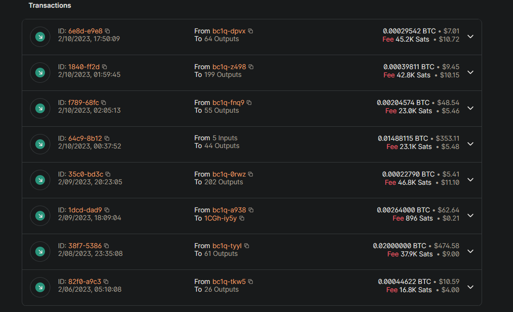Copy recipient address 1CGh-iy5y
The width and height of the screenshot is (513, 312).
pos(243,218)
